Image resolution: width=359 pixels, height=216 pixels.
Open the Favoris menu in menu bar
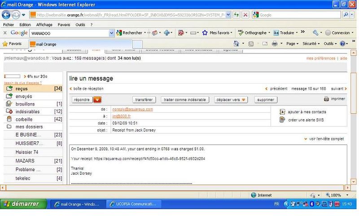point(64,25)
